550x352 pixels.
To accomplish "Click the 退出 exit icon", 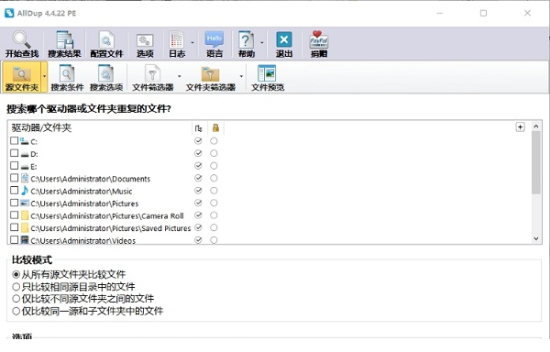I will point(284,44).
